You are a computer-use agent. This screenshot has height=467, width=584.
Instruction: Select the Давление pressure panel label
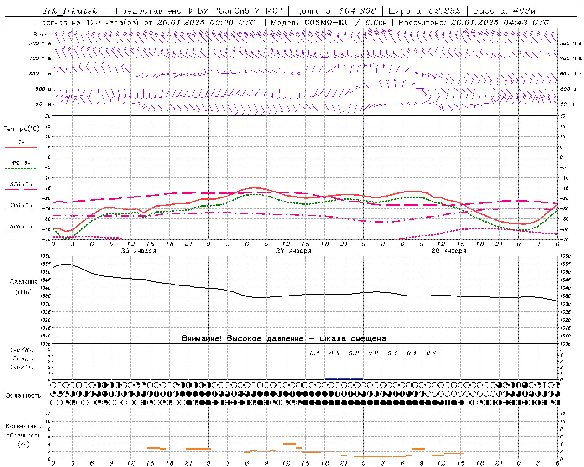(24, 282)
